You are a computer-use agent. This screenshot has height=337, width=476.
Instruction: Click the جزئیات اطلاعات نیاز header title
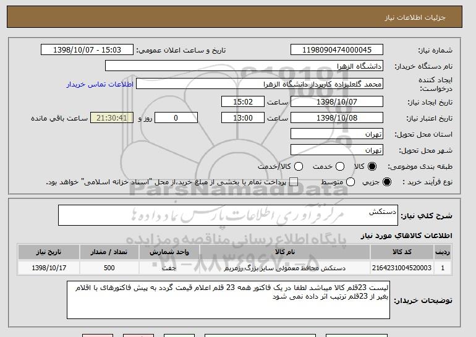click(x=415, y=17)
